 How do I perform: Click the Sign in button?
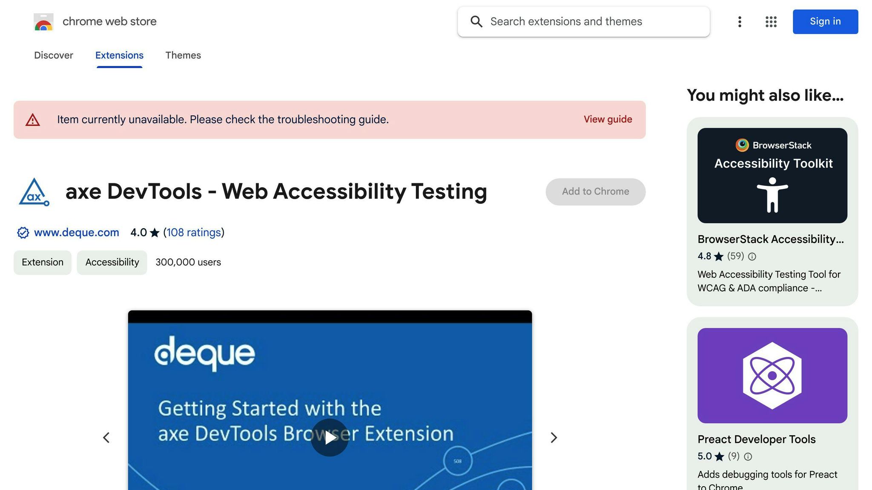825,22
